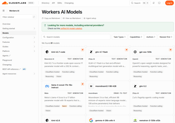
Task: Open the glm-5.2 model title
Action: coord(143,86)
